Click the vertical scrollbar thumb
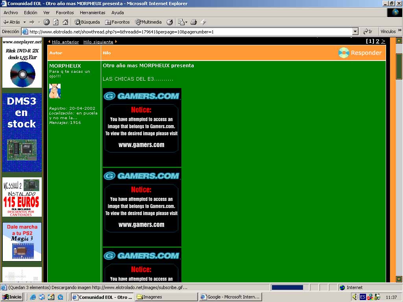This screenshot has width=403, height=302. pos(399,66)
